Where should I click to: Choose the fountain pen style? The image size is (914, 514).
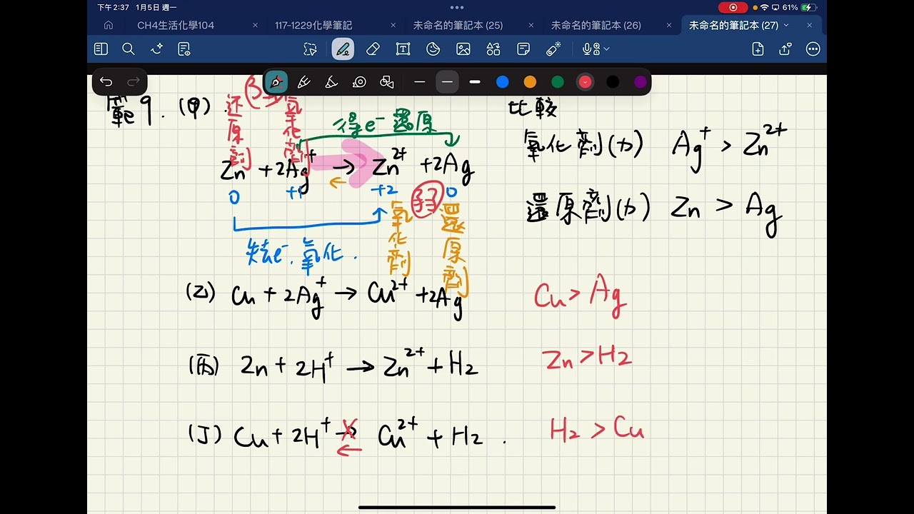click(x=276, y=82)
